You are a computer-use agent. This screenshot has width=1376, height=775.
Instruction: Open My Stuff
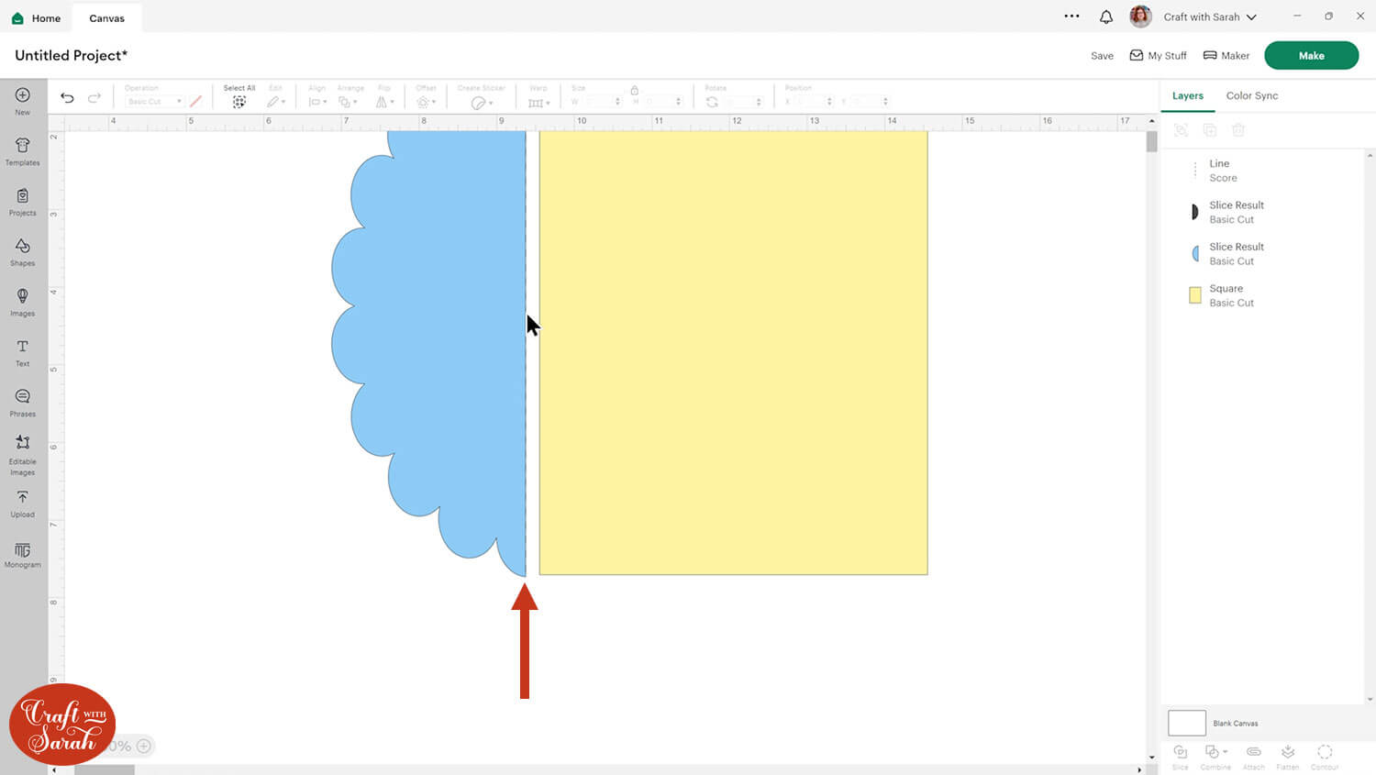pos(1158,56)
